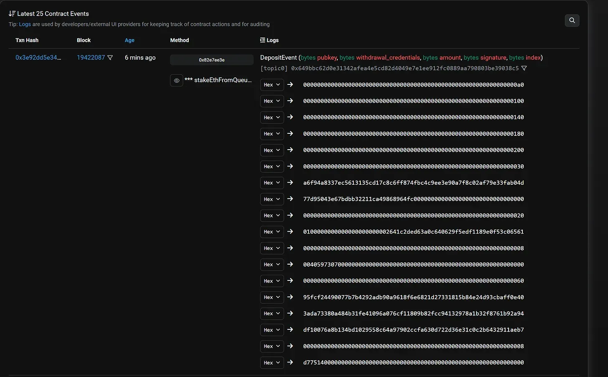Screen dimensions: 608x377
Task: Click the arrow next to the 95fcf244 data row
Action: (x=290, y=297)
